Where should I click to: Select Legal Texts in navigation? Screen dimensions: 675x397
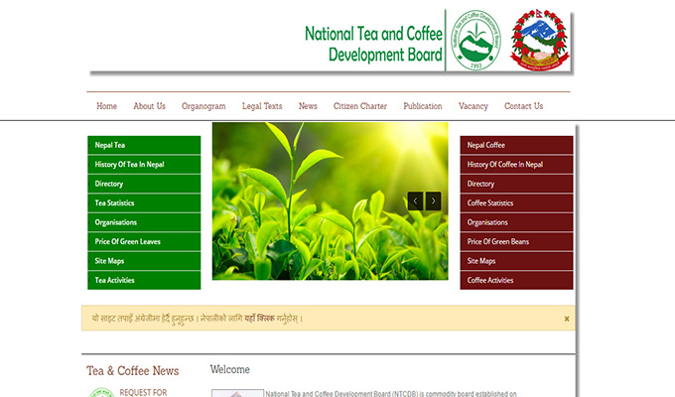pyautogui.click(x=262, y=106)
